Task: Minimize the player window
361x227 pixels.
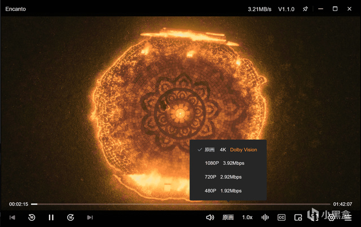Action: click(321, 9)
